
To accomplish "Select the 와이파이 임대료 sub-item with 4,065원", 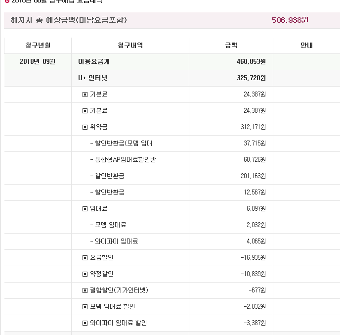I will click(x=116, y=241).
